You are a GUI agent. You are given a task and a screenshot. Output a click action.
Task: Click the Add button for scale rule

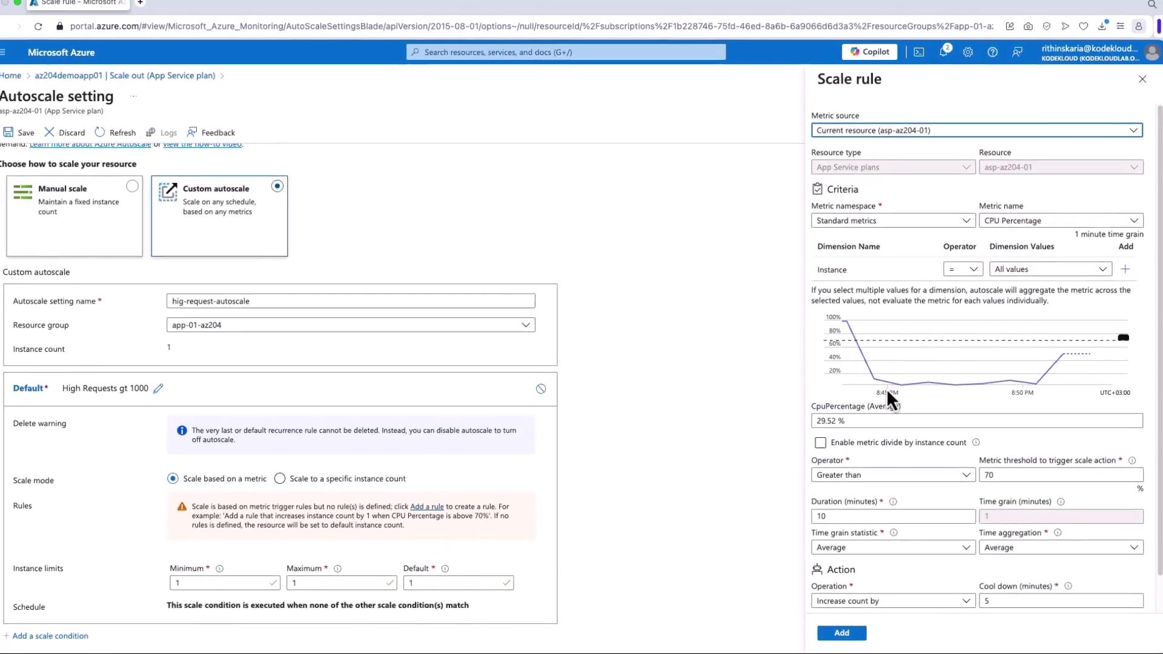pyautogui.click(x=841, y=633)
